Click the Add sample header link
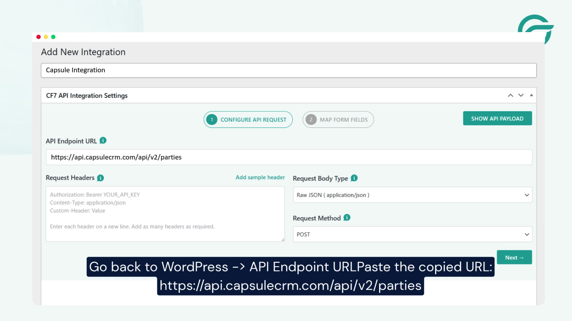572x321 pixels. pyautogui.click(x=260, y=177)
